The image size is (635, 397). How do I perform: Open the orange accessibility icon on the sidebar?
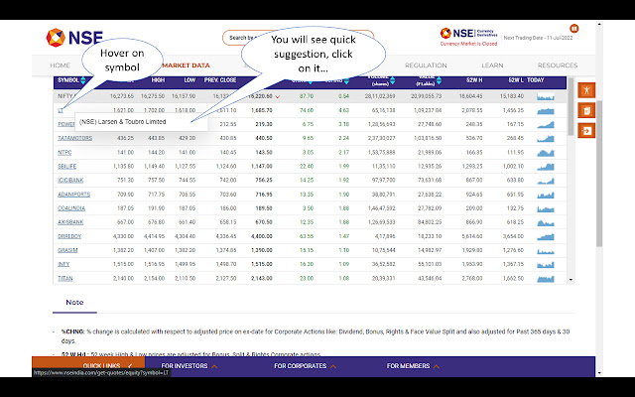click(x=586, y=90)
